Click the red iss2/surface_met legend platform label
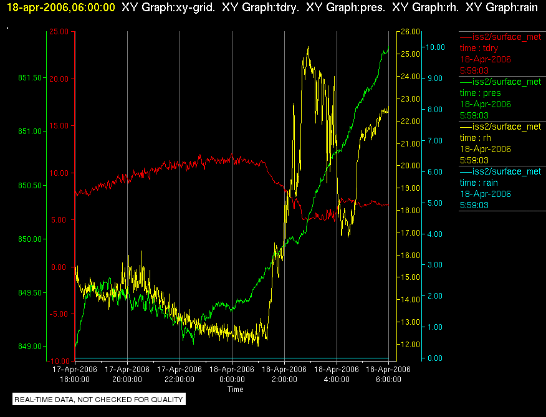The width and height of the screenshot is (546, 417). point(507,37)
